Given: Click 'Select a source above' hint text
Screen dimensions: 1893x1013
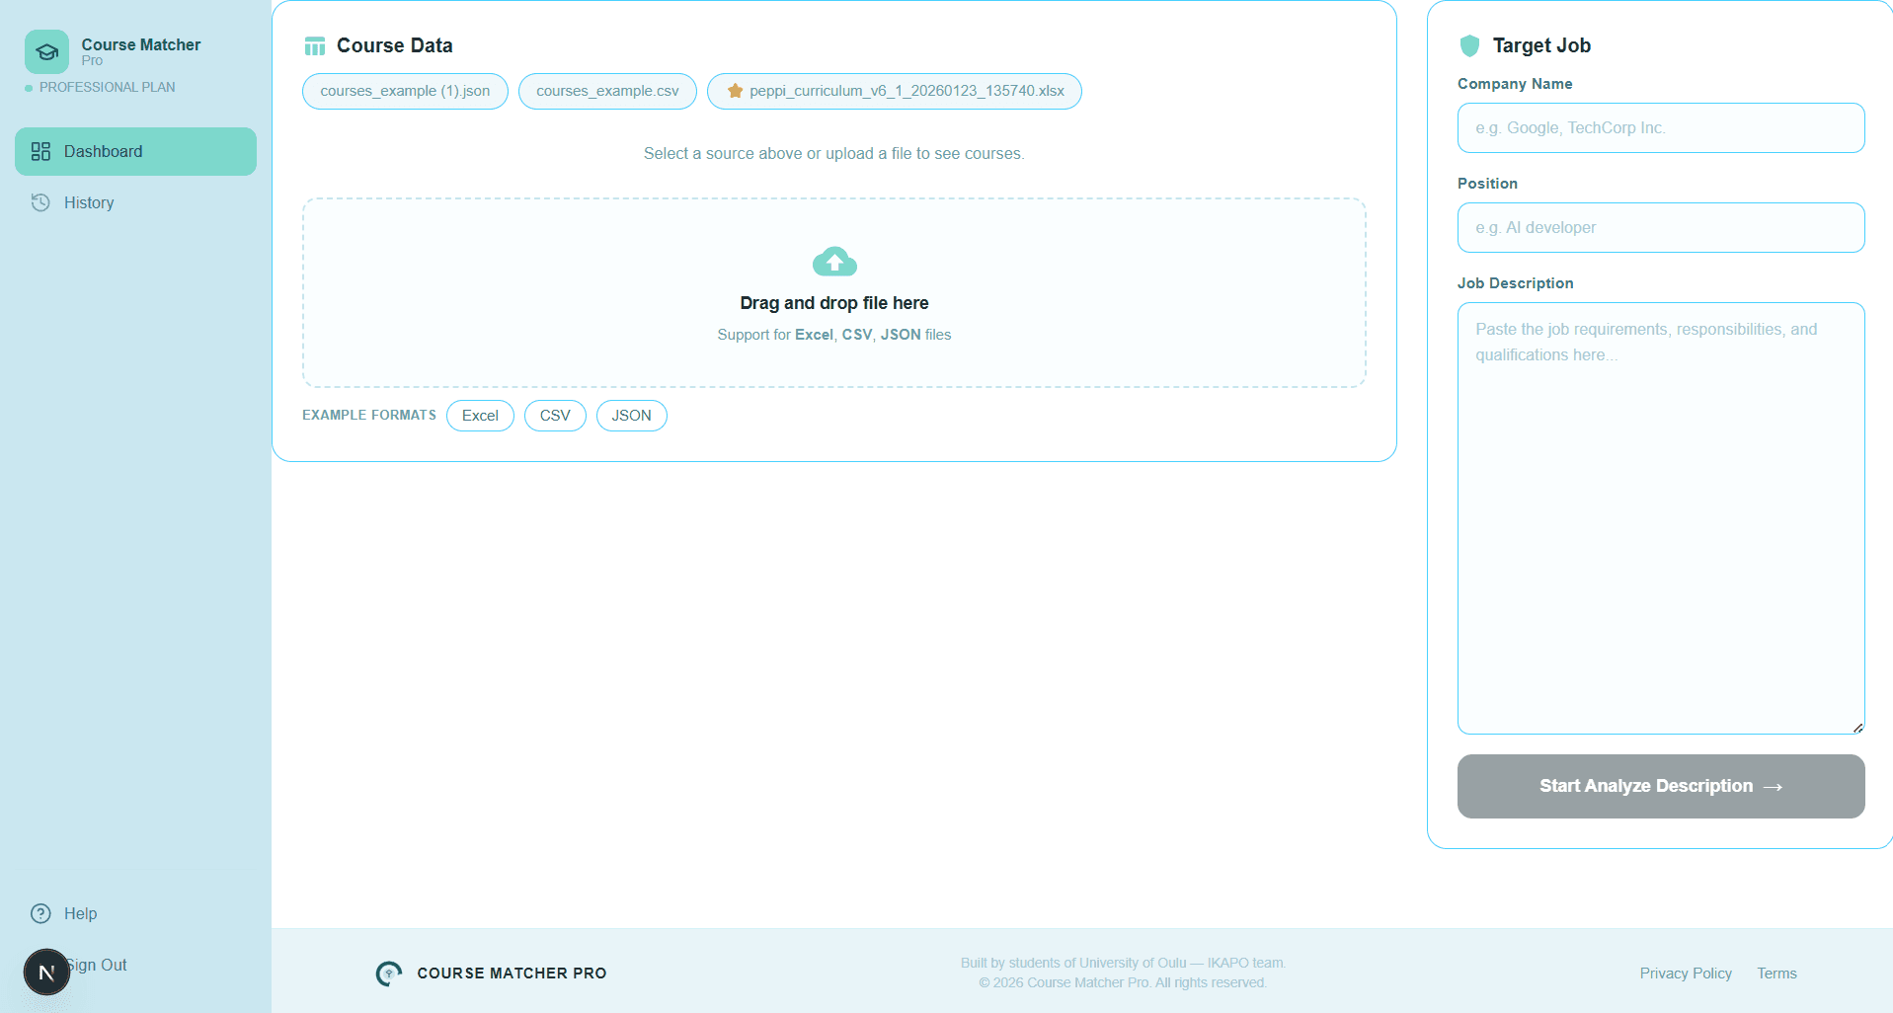Looking at the screenshot, I should 834,153.
